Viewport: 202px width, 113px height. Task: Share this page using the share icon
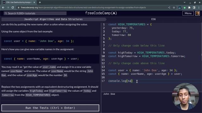(169, 8)
